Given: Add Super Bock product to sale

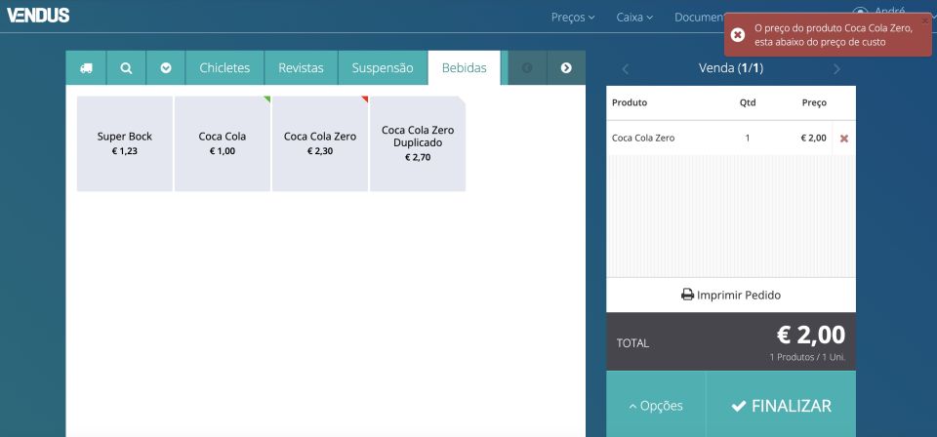Looking at the screenshot, I should pyautogui.click(x=125, y=143).
